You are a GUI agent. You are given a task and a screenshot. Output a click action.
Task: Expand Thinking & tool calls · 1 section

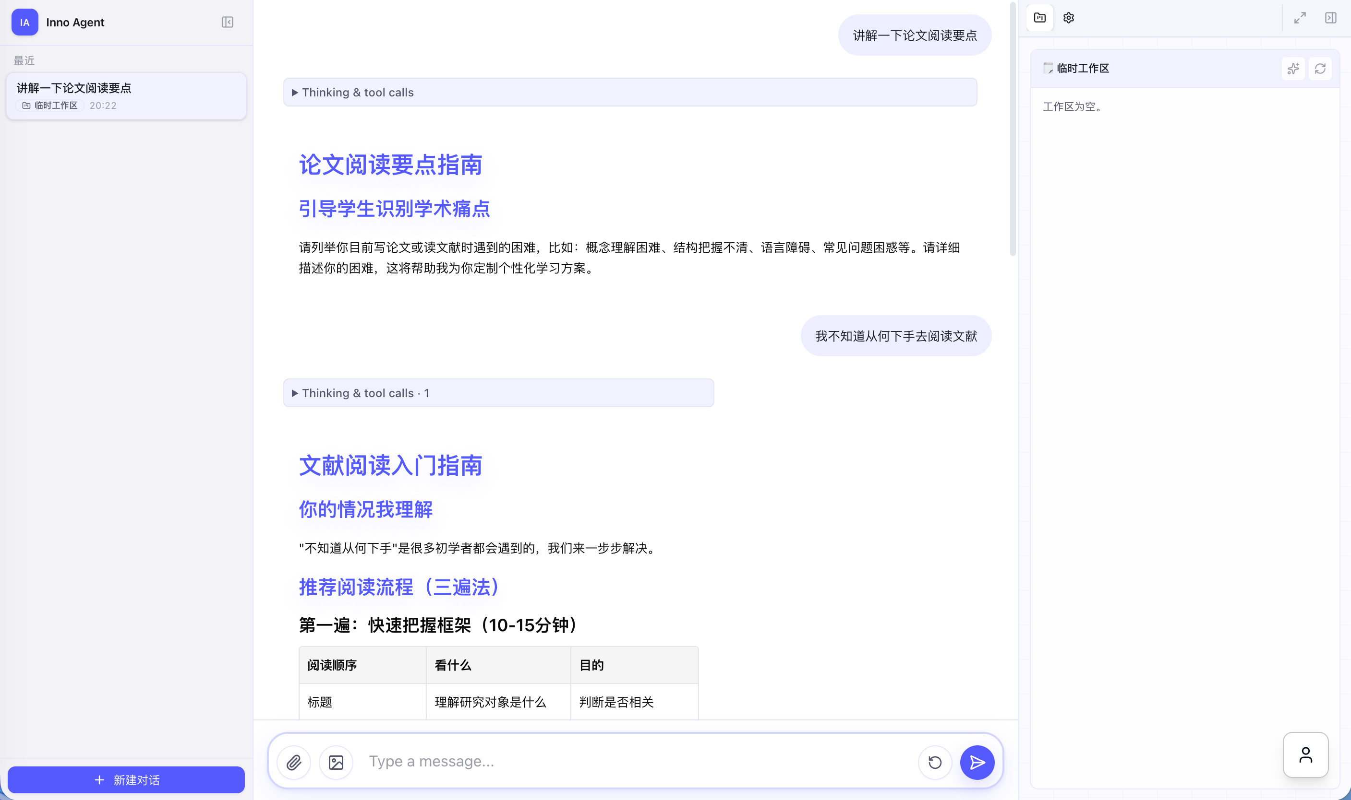pyautogui.click(x=498, y=393)
